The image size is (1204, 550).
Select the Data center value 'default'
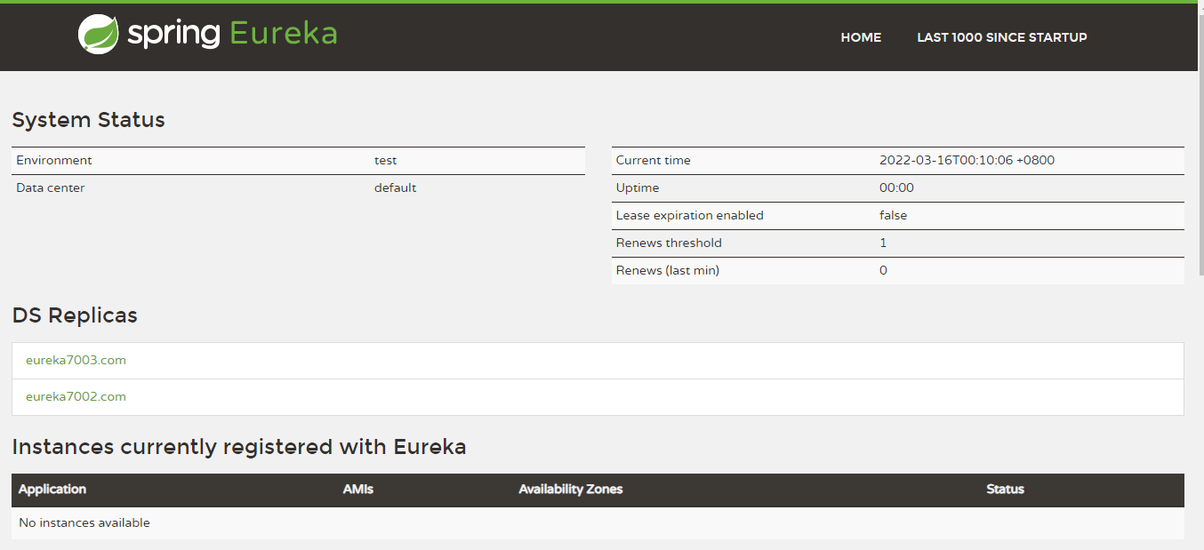(x=395, y=188)
